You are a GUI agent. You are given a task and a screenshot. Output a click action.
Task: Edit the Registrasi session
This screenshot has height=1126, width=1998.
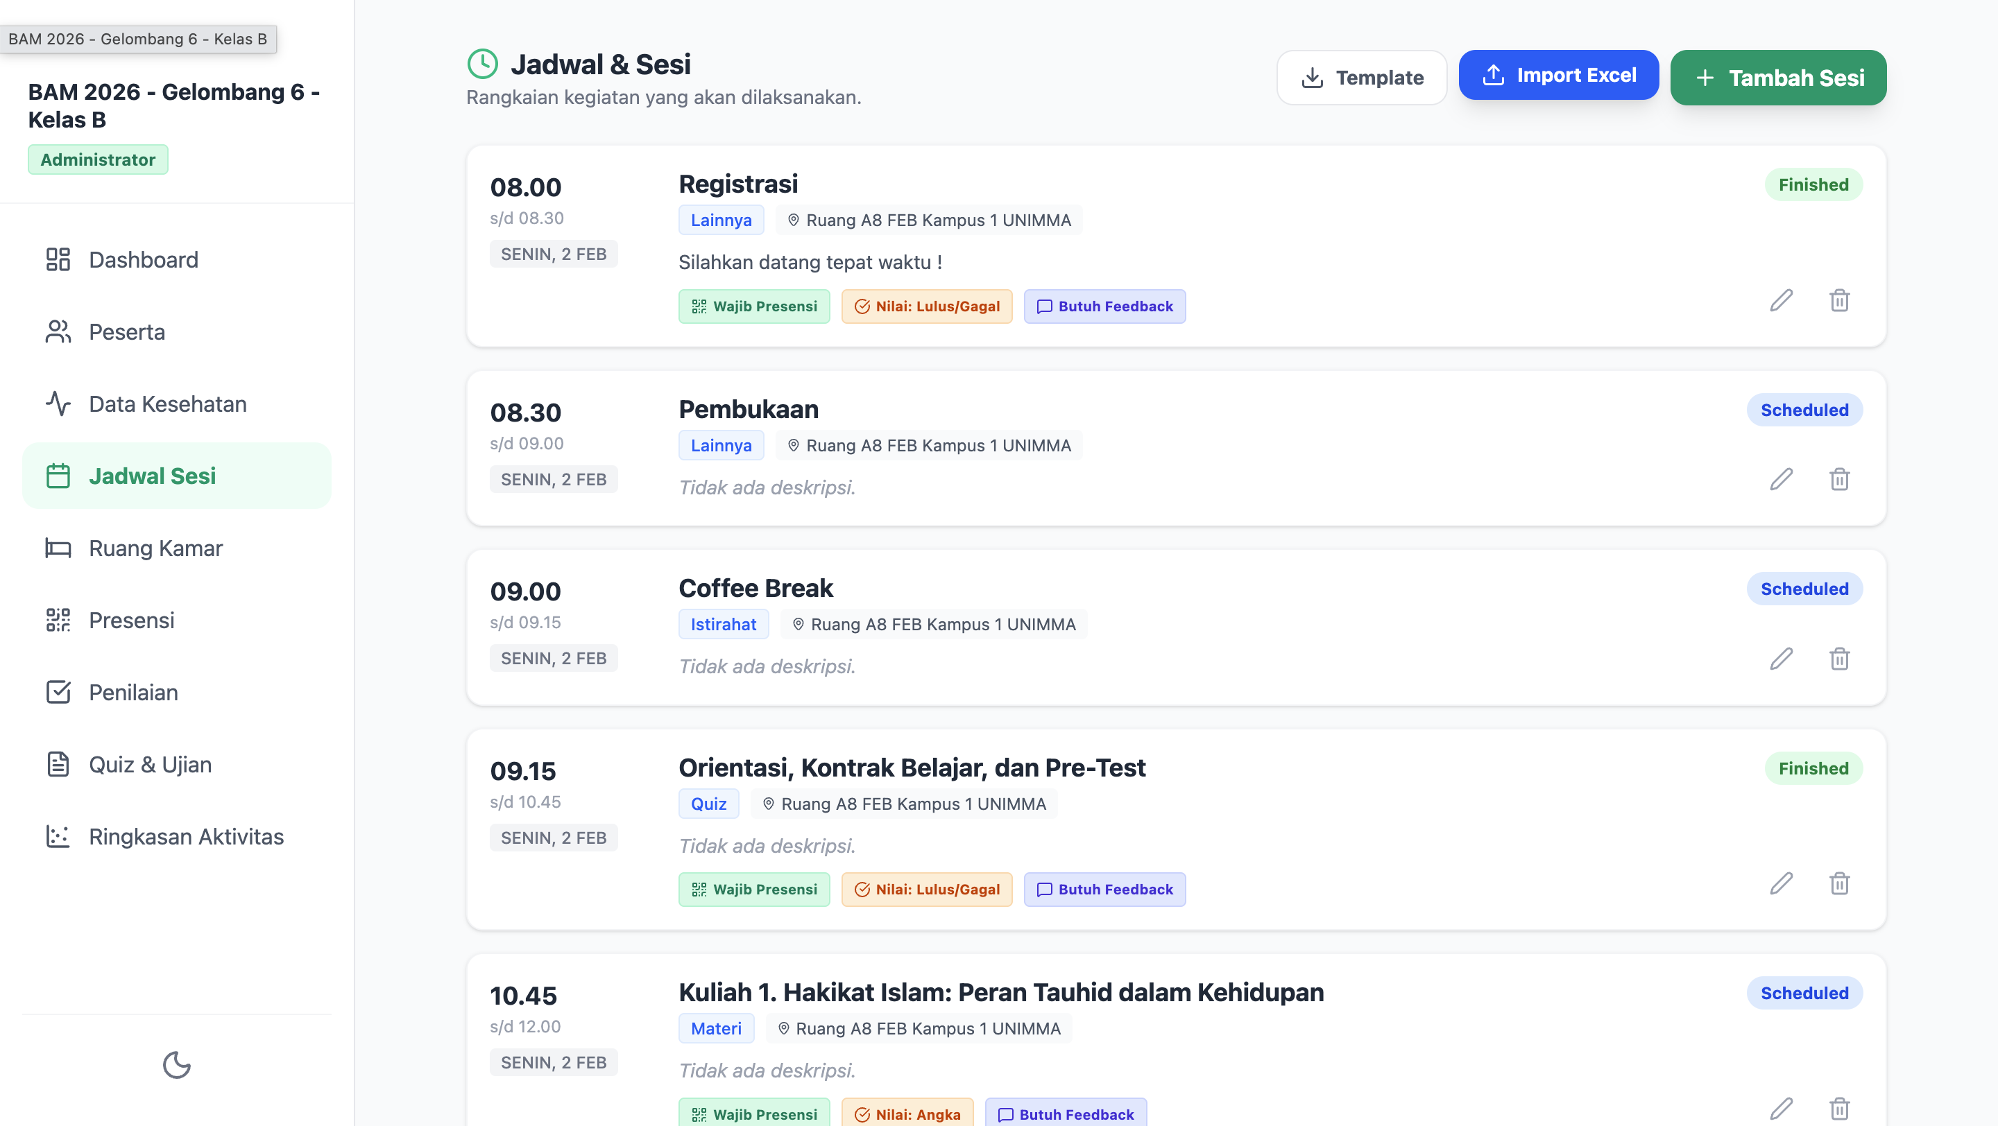click(x=1781, y=300)
